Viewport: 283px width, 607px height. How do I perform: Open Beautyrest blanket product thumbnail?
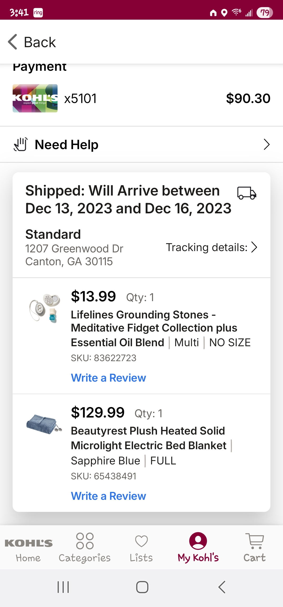pyautogui.click(x=44, y=424)
